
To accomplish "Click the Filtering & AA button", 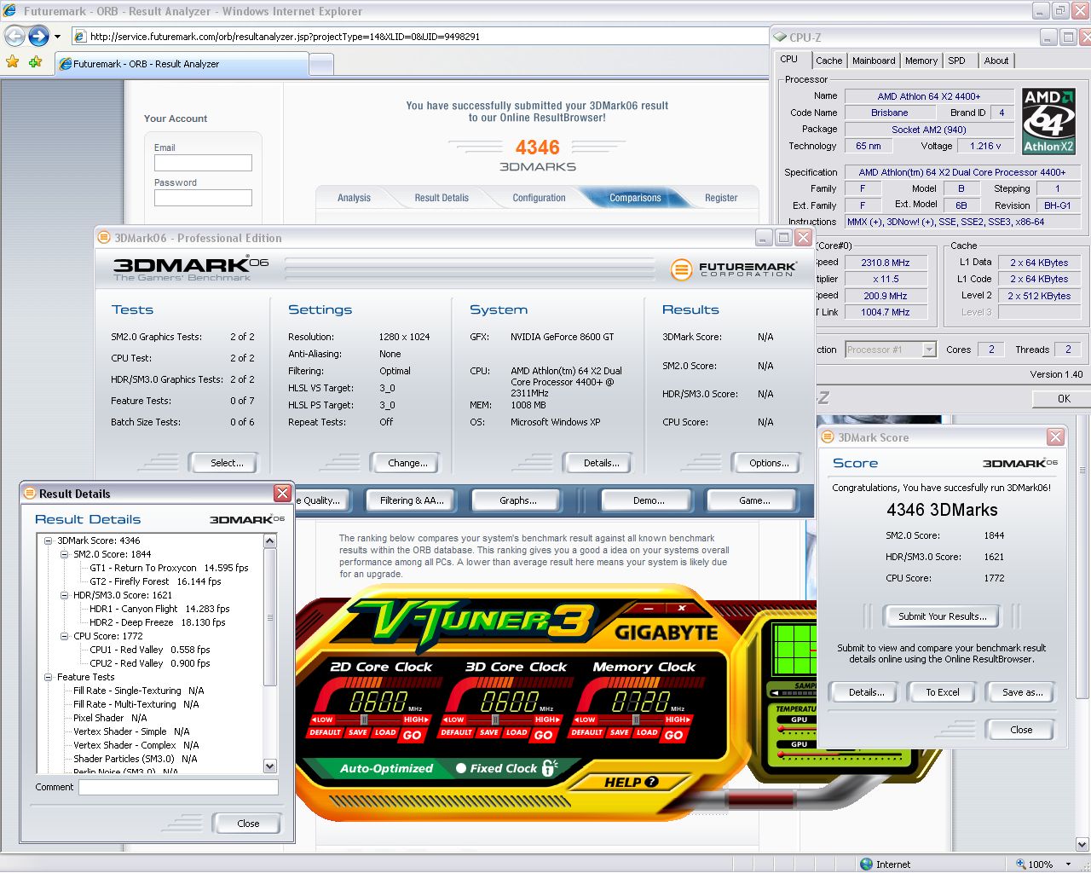I will point(412,500).
